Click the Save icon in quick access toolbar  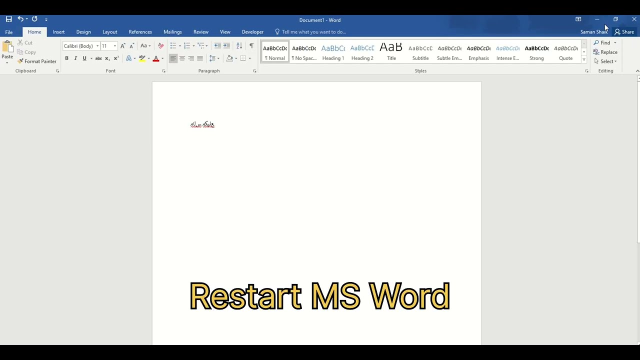(x=8, y=19)
